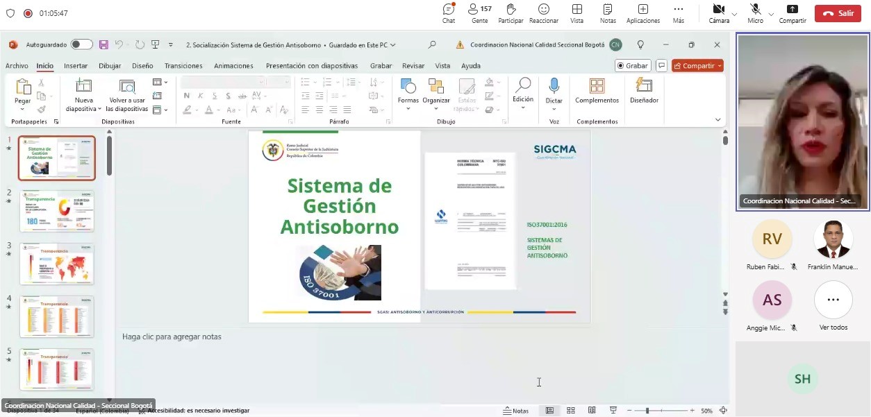
Task: Select the Presentación con diapositivas tab
Action: pyautogui.click(x=312, y=66)
